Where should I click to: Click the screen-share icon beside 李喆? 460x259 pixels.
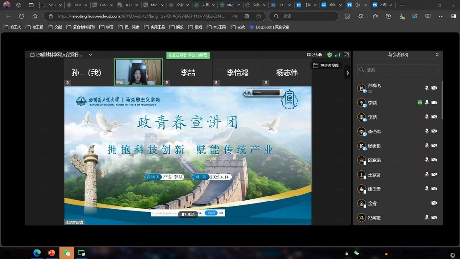click(419, 103)
